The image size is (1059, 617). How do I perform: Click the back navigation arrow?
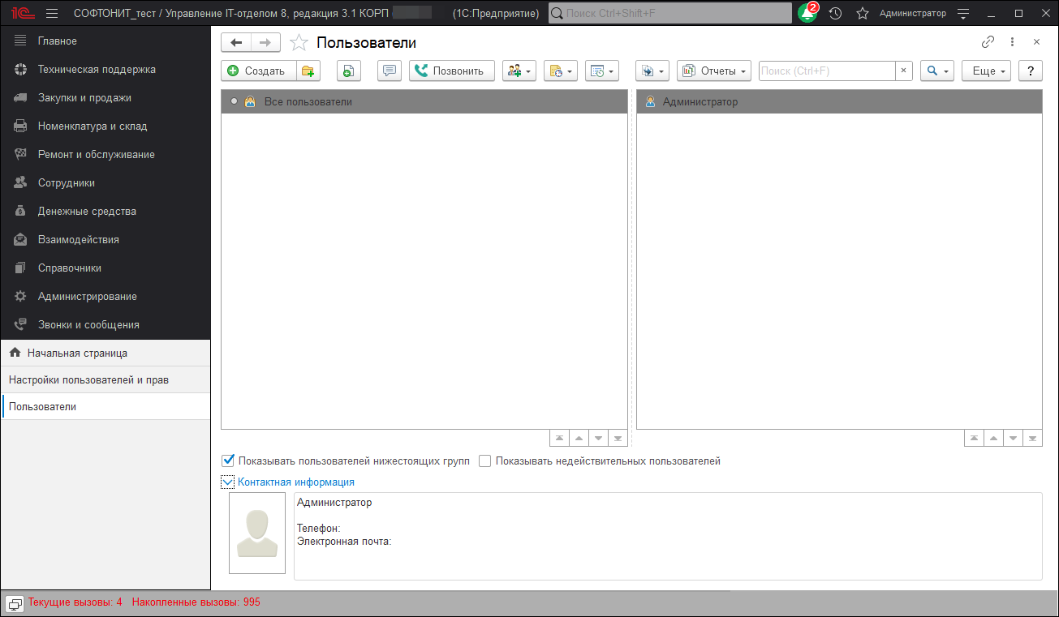click(x=236, y=42)
